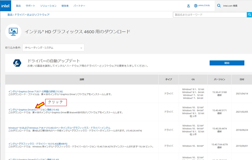252x160 pixels.
Task: Click the driver auto-update wrench icon
Action: [17, 63]
